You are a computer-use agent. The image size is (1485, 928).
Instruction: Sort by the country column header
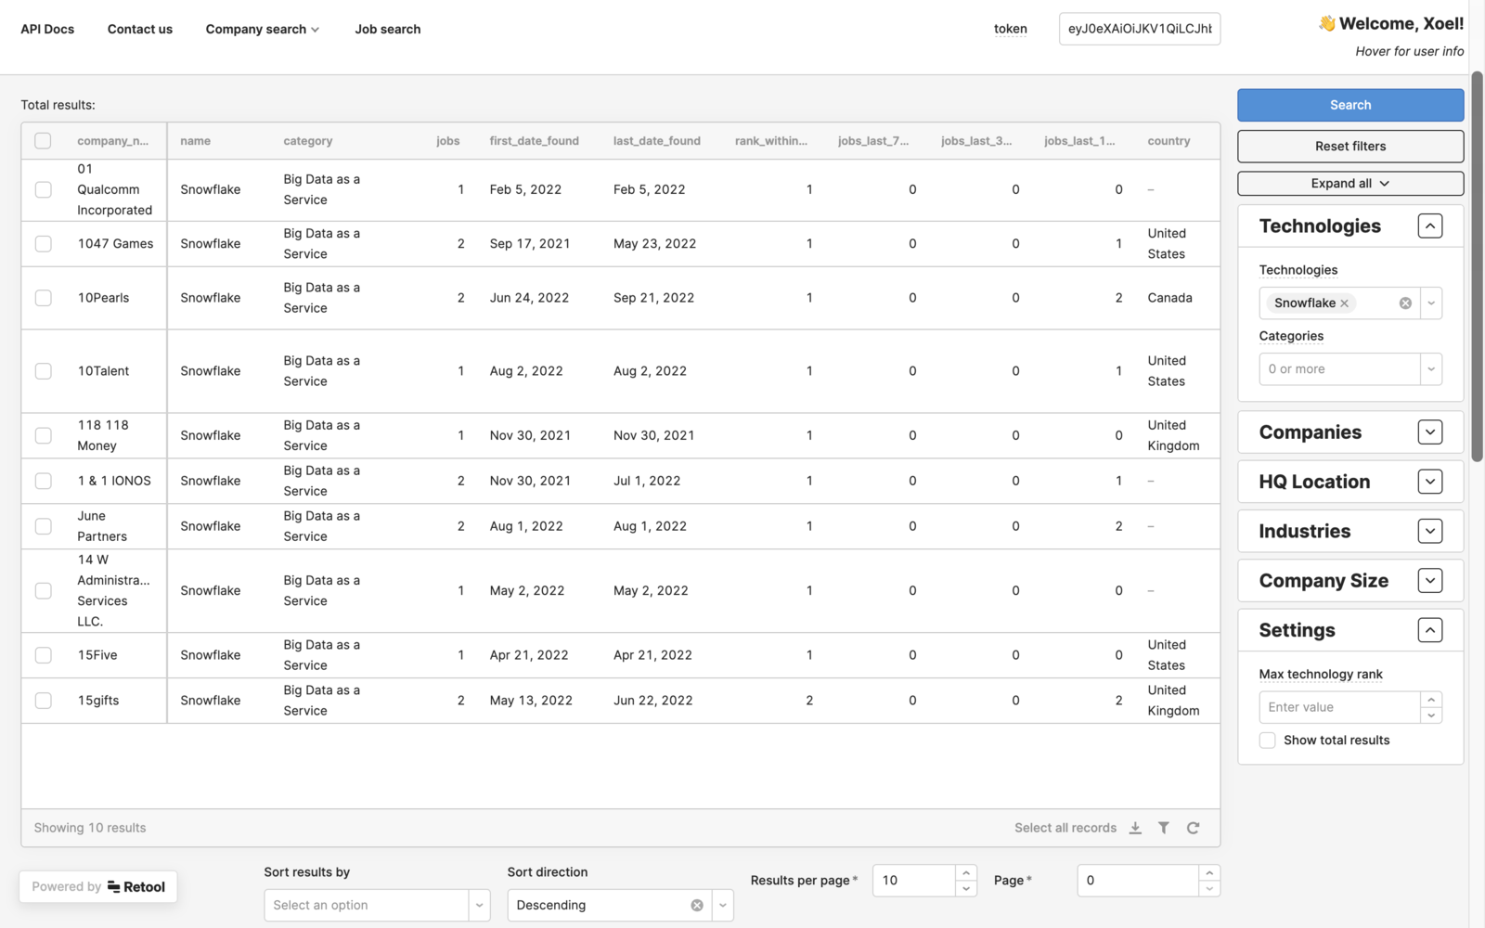[1169, 141]
